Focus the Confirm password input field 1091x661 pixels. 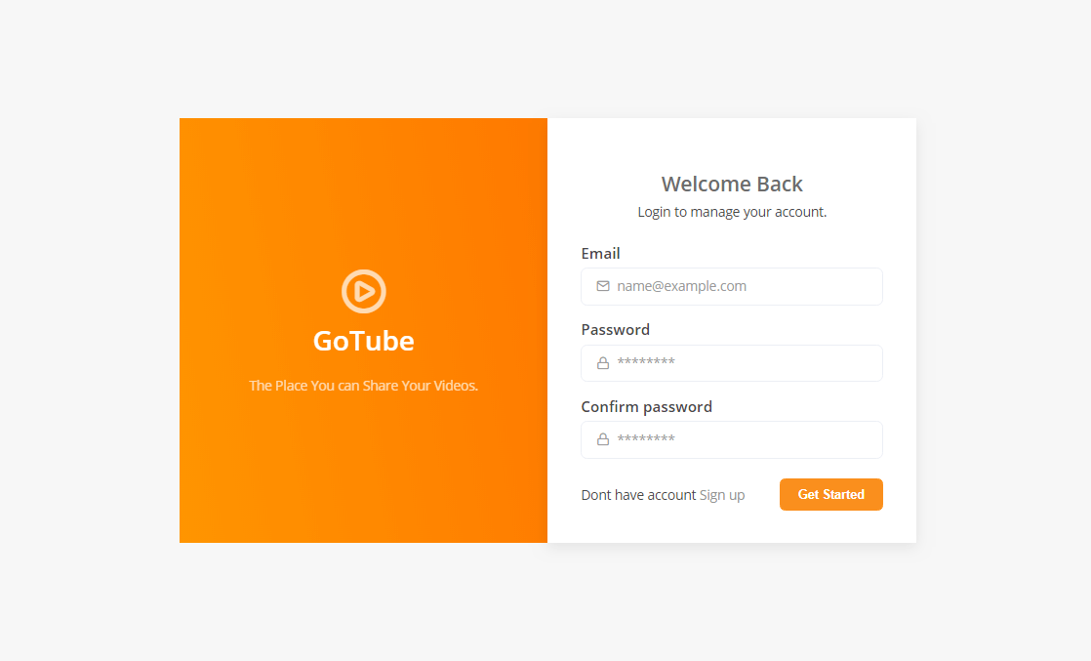coord(731,439)
